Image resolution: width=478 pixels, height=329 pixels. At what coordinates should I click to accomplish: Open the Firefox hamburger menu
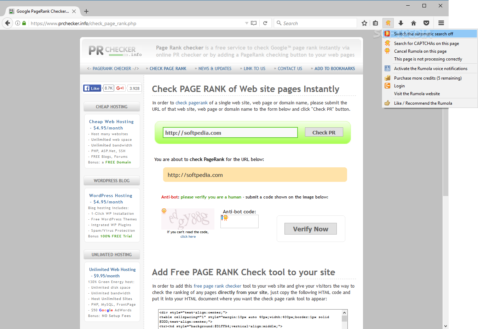click(441, 23)
